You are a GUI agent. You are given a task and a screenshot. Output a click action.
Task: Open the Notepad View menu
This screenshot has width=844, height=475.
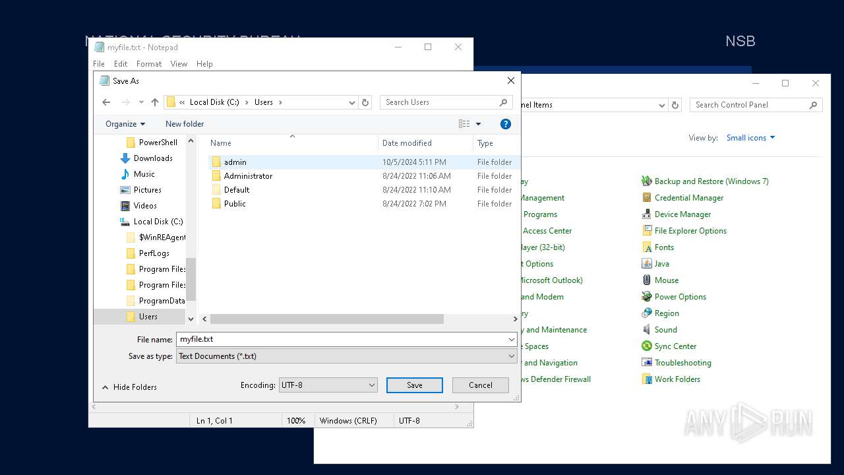pyautogui.click(x=179, y=64)
